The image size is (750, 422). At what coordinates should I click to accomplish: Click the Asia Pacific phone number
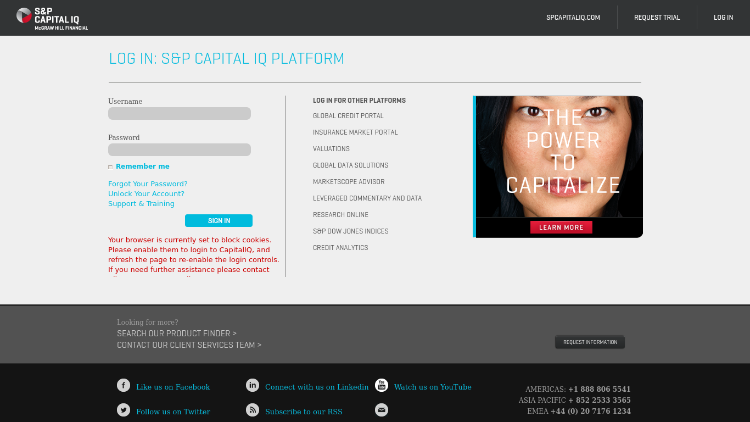(x=600, y=401)
